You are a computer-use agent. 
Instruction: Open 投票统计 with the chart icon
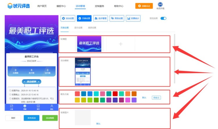click(x=133, y=19)
